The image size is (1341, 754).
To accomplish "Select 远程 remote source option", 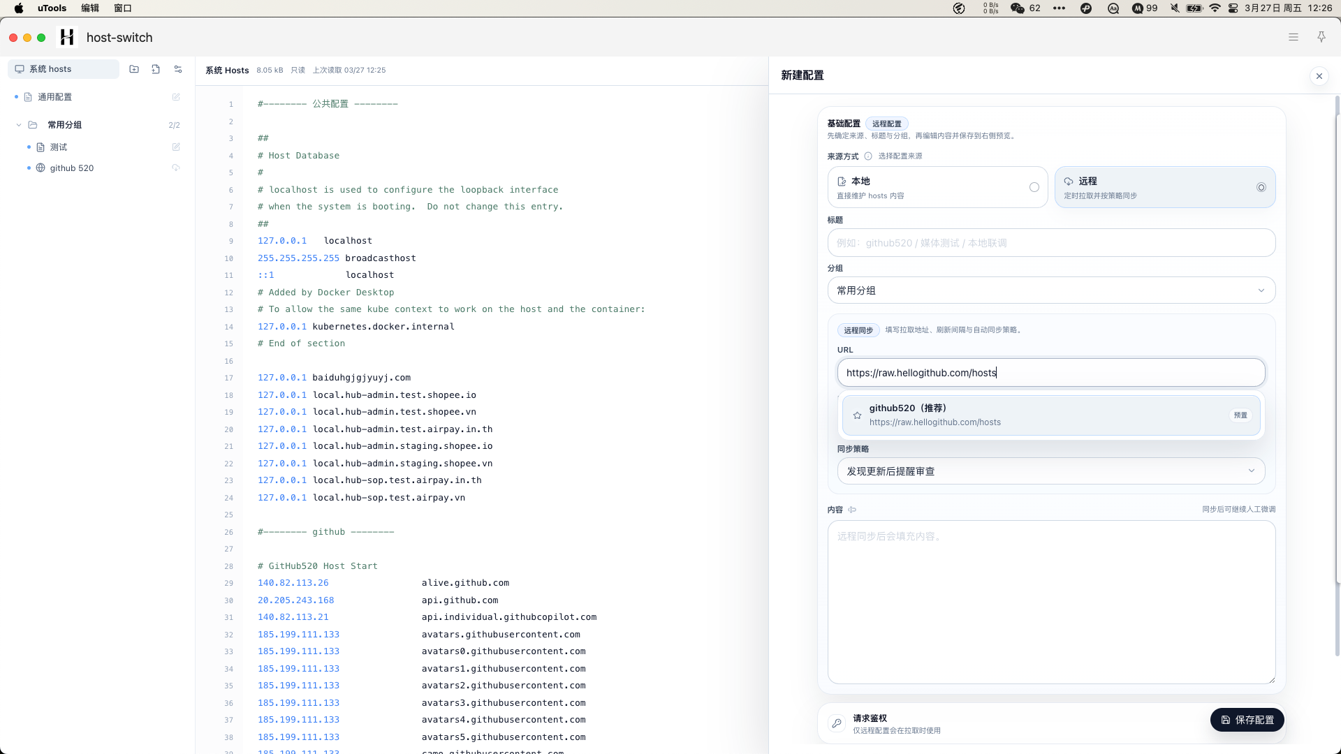I will [1164, 187].
